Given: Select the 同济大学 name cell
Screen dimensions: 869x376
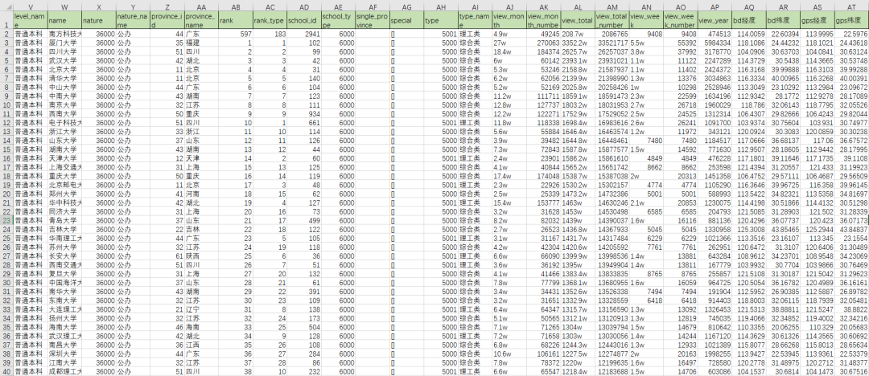Looking at the screenshot, I should pyautogui.click(x=64, y=211).
